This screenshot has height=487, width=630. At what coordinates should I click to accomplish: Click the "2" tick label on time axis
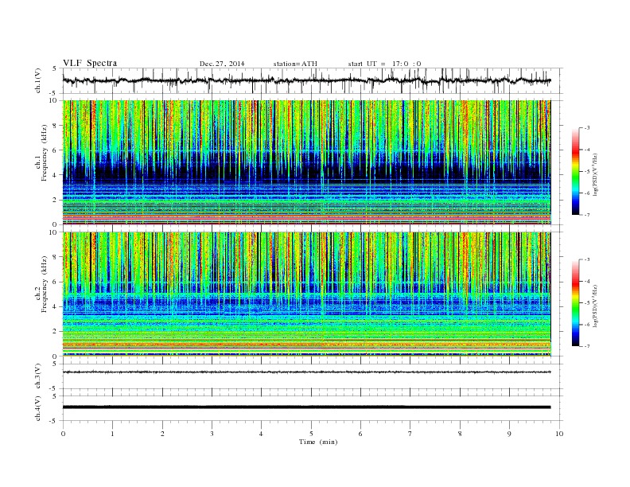162,434
